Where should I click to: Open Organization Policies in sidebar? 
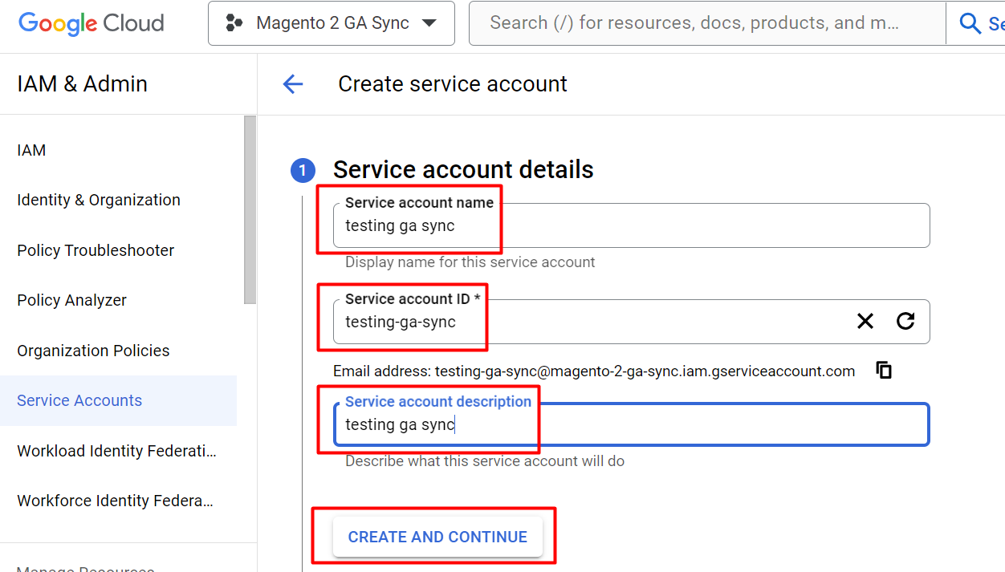click(93, 351)
